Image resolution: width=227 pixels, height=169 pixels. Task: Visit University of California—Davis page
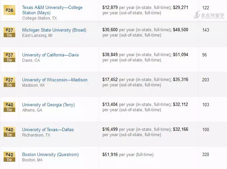click(50, 55)
